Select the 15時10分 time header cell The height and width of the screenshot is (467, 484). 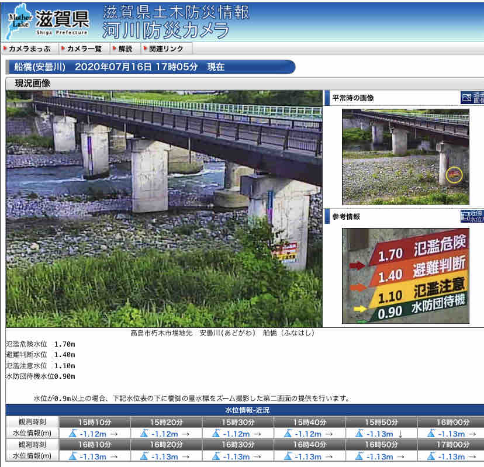[x=95, y=422]
